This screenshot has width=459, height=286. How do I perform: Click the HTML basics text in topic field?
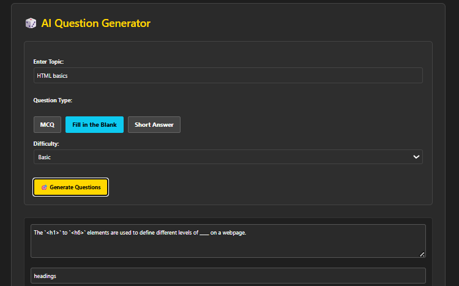[x=53, y=75]
